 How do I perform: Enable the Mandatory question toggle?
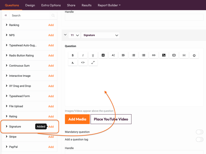click(199, 132)
